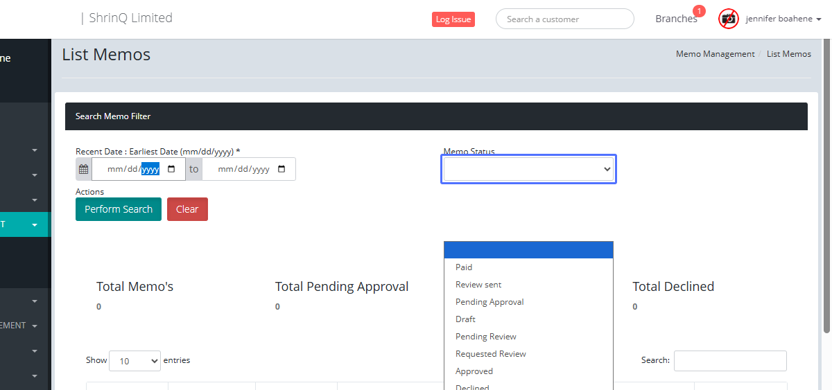Pick Requested Review from the status list
The width and height of the screenshot is (832, 390).
[x=490, y=354]
